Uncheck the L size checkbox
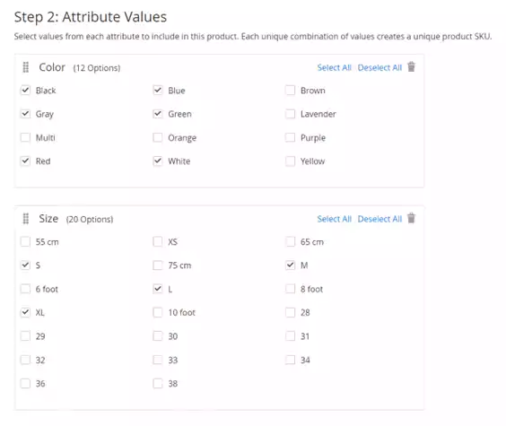 [x=158, y=289]
